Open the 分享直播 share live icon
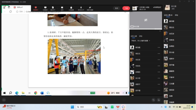Image resolution: width=196 pixels, height=110 pixels. tap(71, 8)
